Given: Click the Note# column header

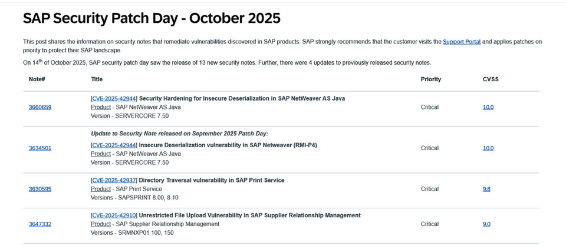Looking at the screenshot, I should (x=37, y=79).
